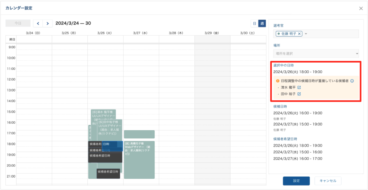Click the 14:00 time label
Viewport: 368px width, 190px height.
point(11,101)
